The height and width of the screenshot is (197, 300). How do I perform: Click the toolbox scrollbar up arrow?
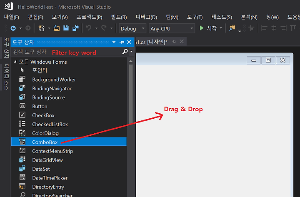tap(131, 61)
